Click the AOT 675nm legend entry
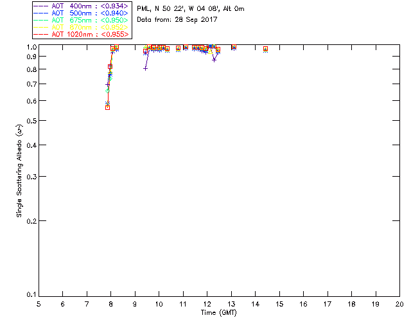Screen dimensions: 411x329 (81, 20)
